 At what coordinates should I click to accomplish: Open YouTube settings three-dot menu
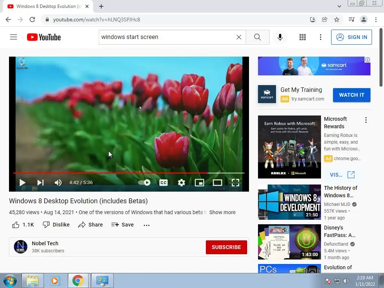(x=320, y=37)
